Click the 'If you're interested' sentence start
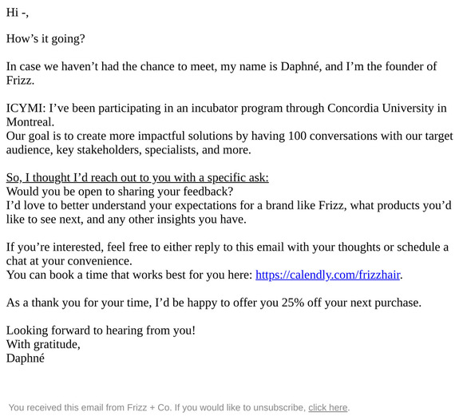This screenshot has width=463, height=416. tap(55, 247)
